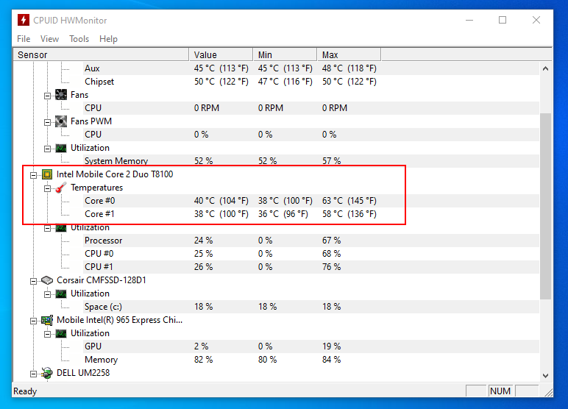Image resolution: width=568 pixels, height=409 pixels.
Task: Click the DELL UM2258 battery icon
Action: pos(47,373)
